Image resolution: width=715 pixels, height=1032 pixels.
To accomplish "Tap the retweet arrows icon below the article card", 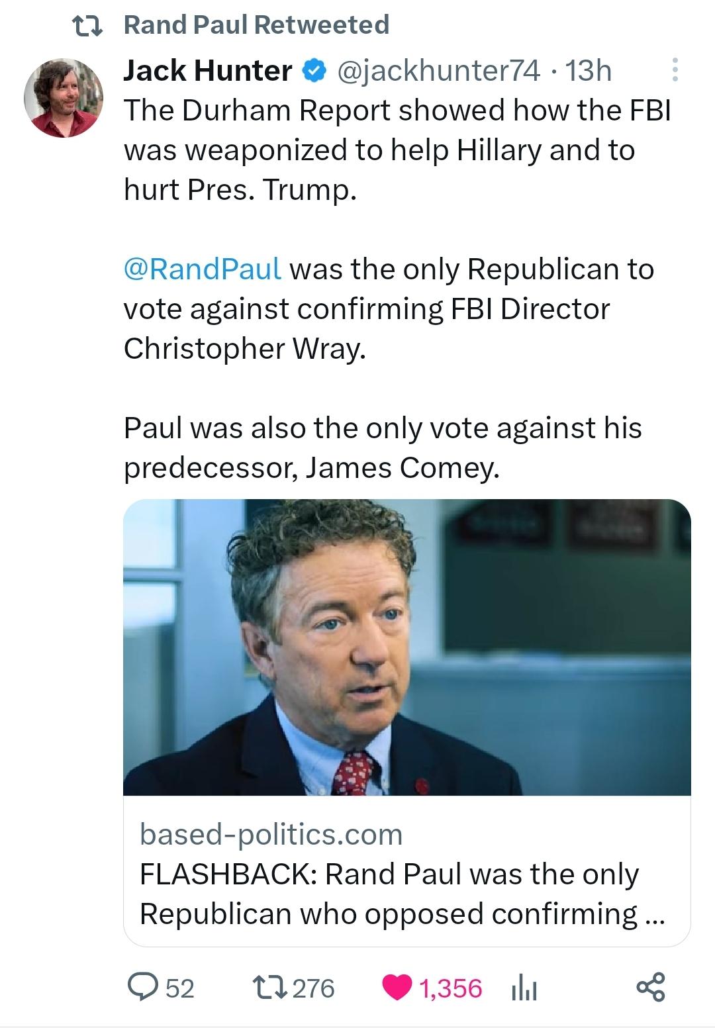I will (x=268, y=988).
